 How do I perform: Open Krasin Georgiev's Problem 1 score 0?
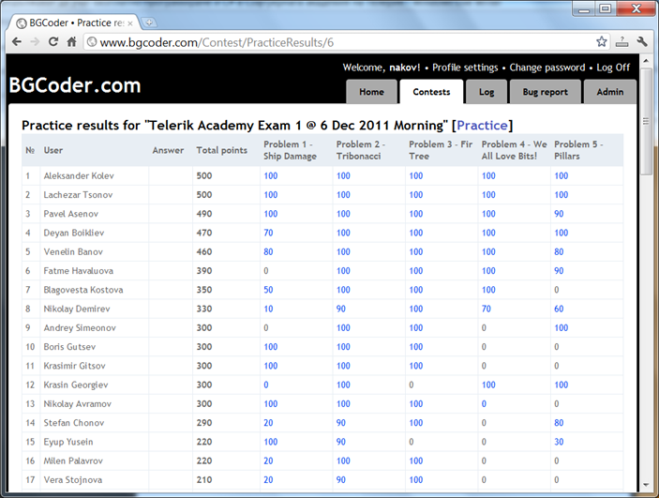coord(266,385)
